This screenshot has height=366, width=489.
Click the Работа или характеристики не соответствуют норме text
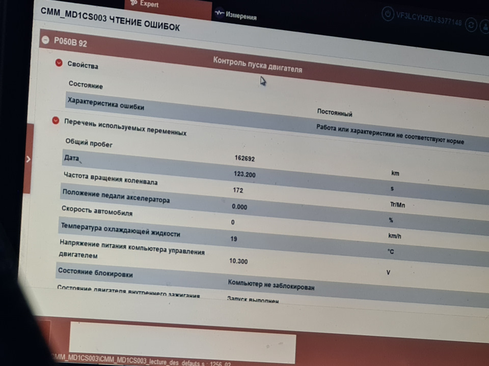390,134
